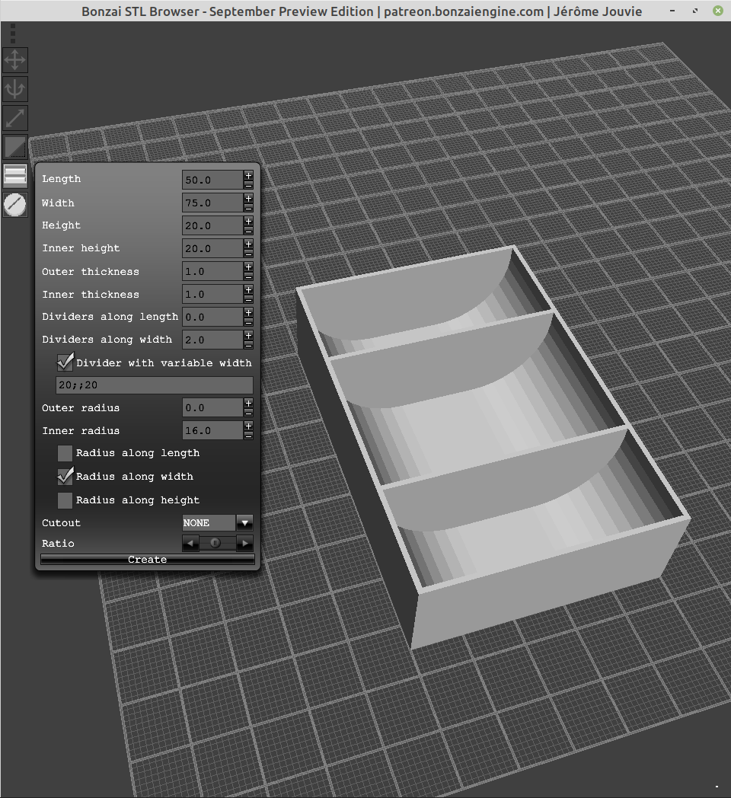Click the Dividers along length field
The image size is (731, 798).
[x=212, y=317]
